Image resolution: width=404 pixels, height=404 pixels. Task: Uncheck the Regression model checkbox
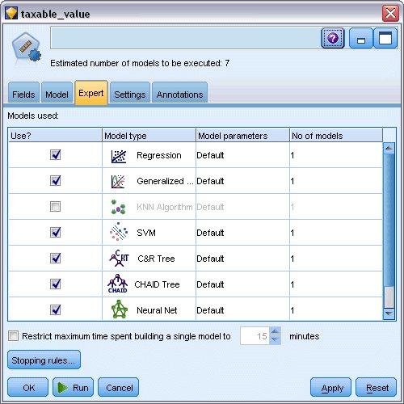[x=55, y=155]
